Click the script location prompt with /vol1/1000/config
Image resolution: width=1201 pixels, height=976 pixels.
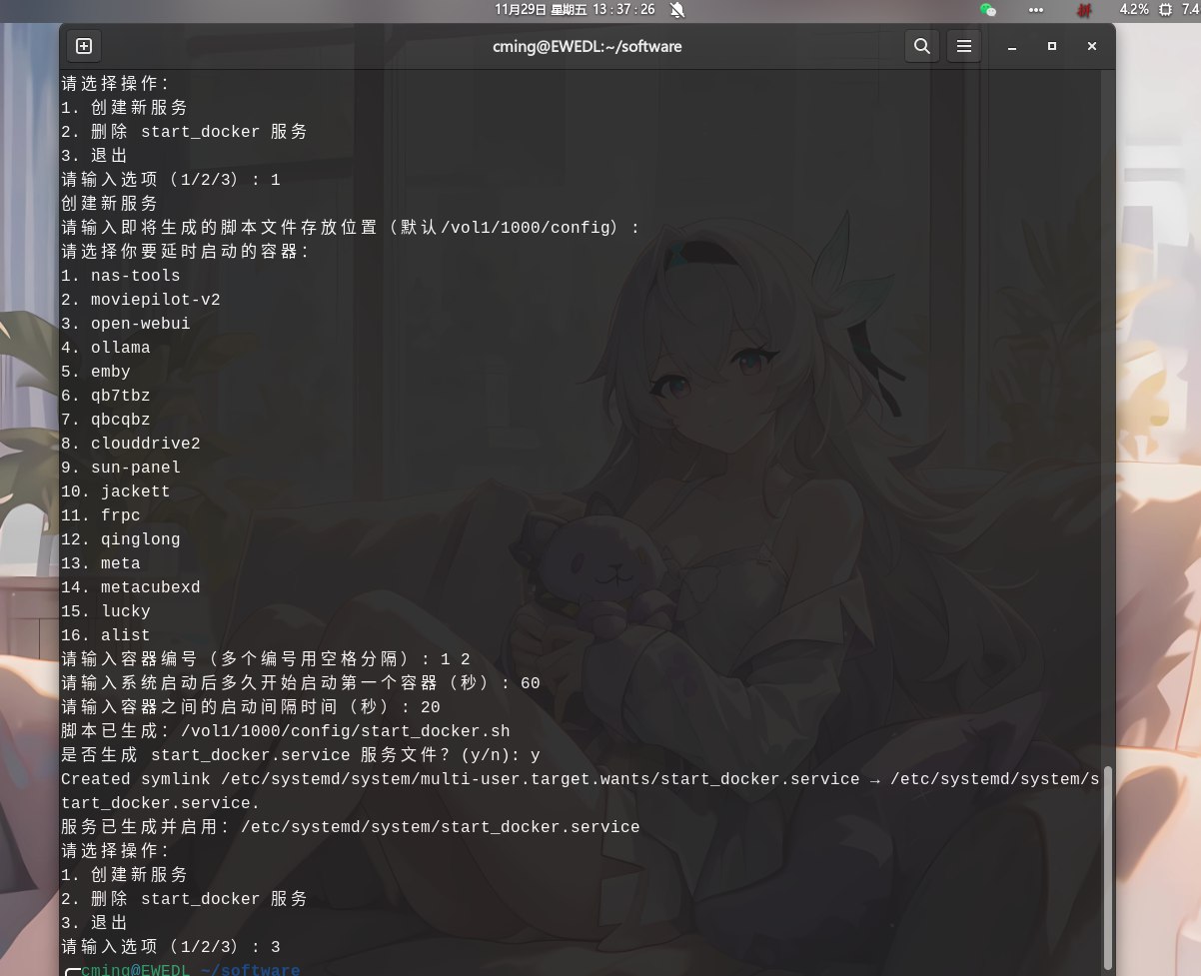point(351,228)
